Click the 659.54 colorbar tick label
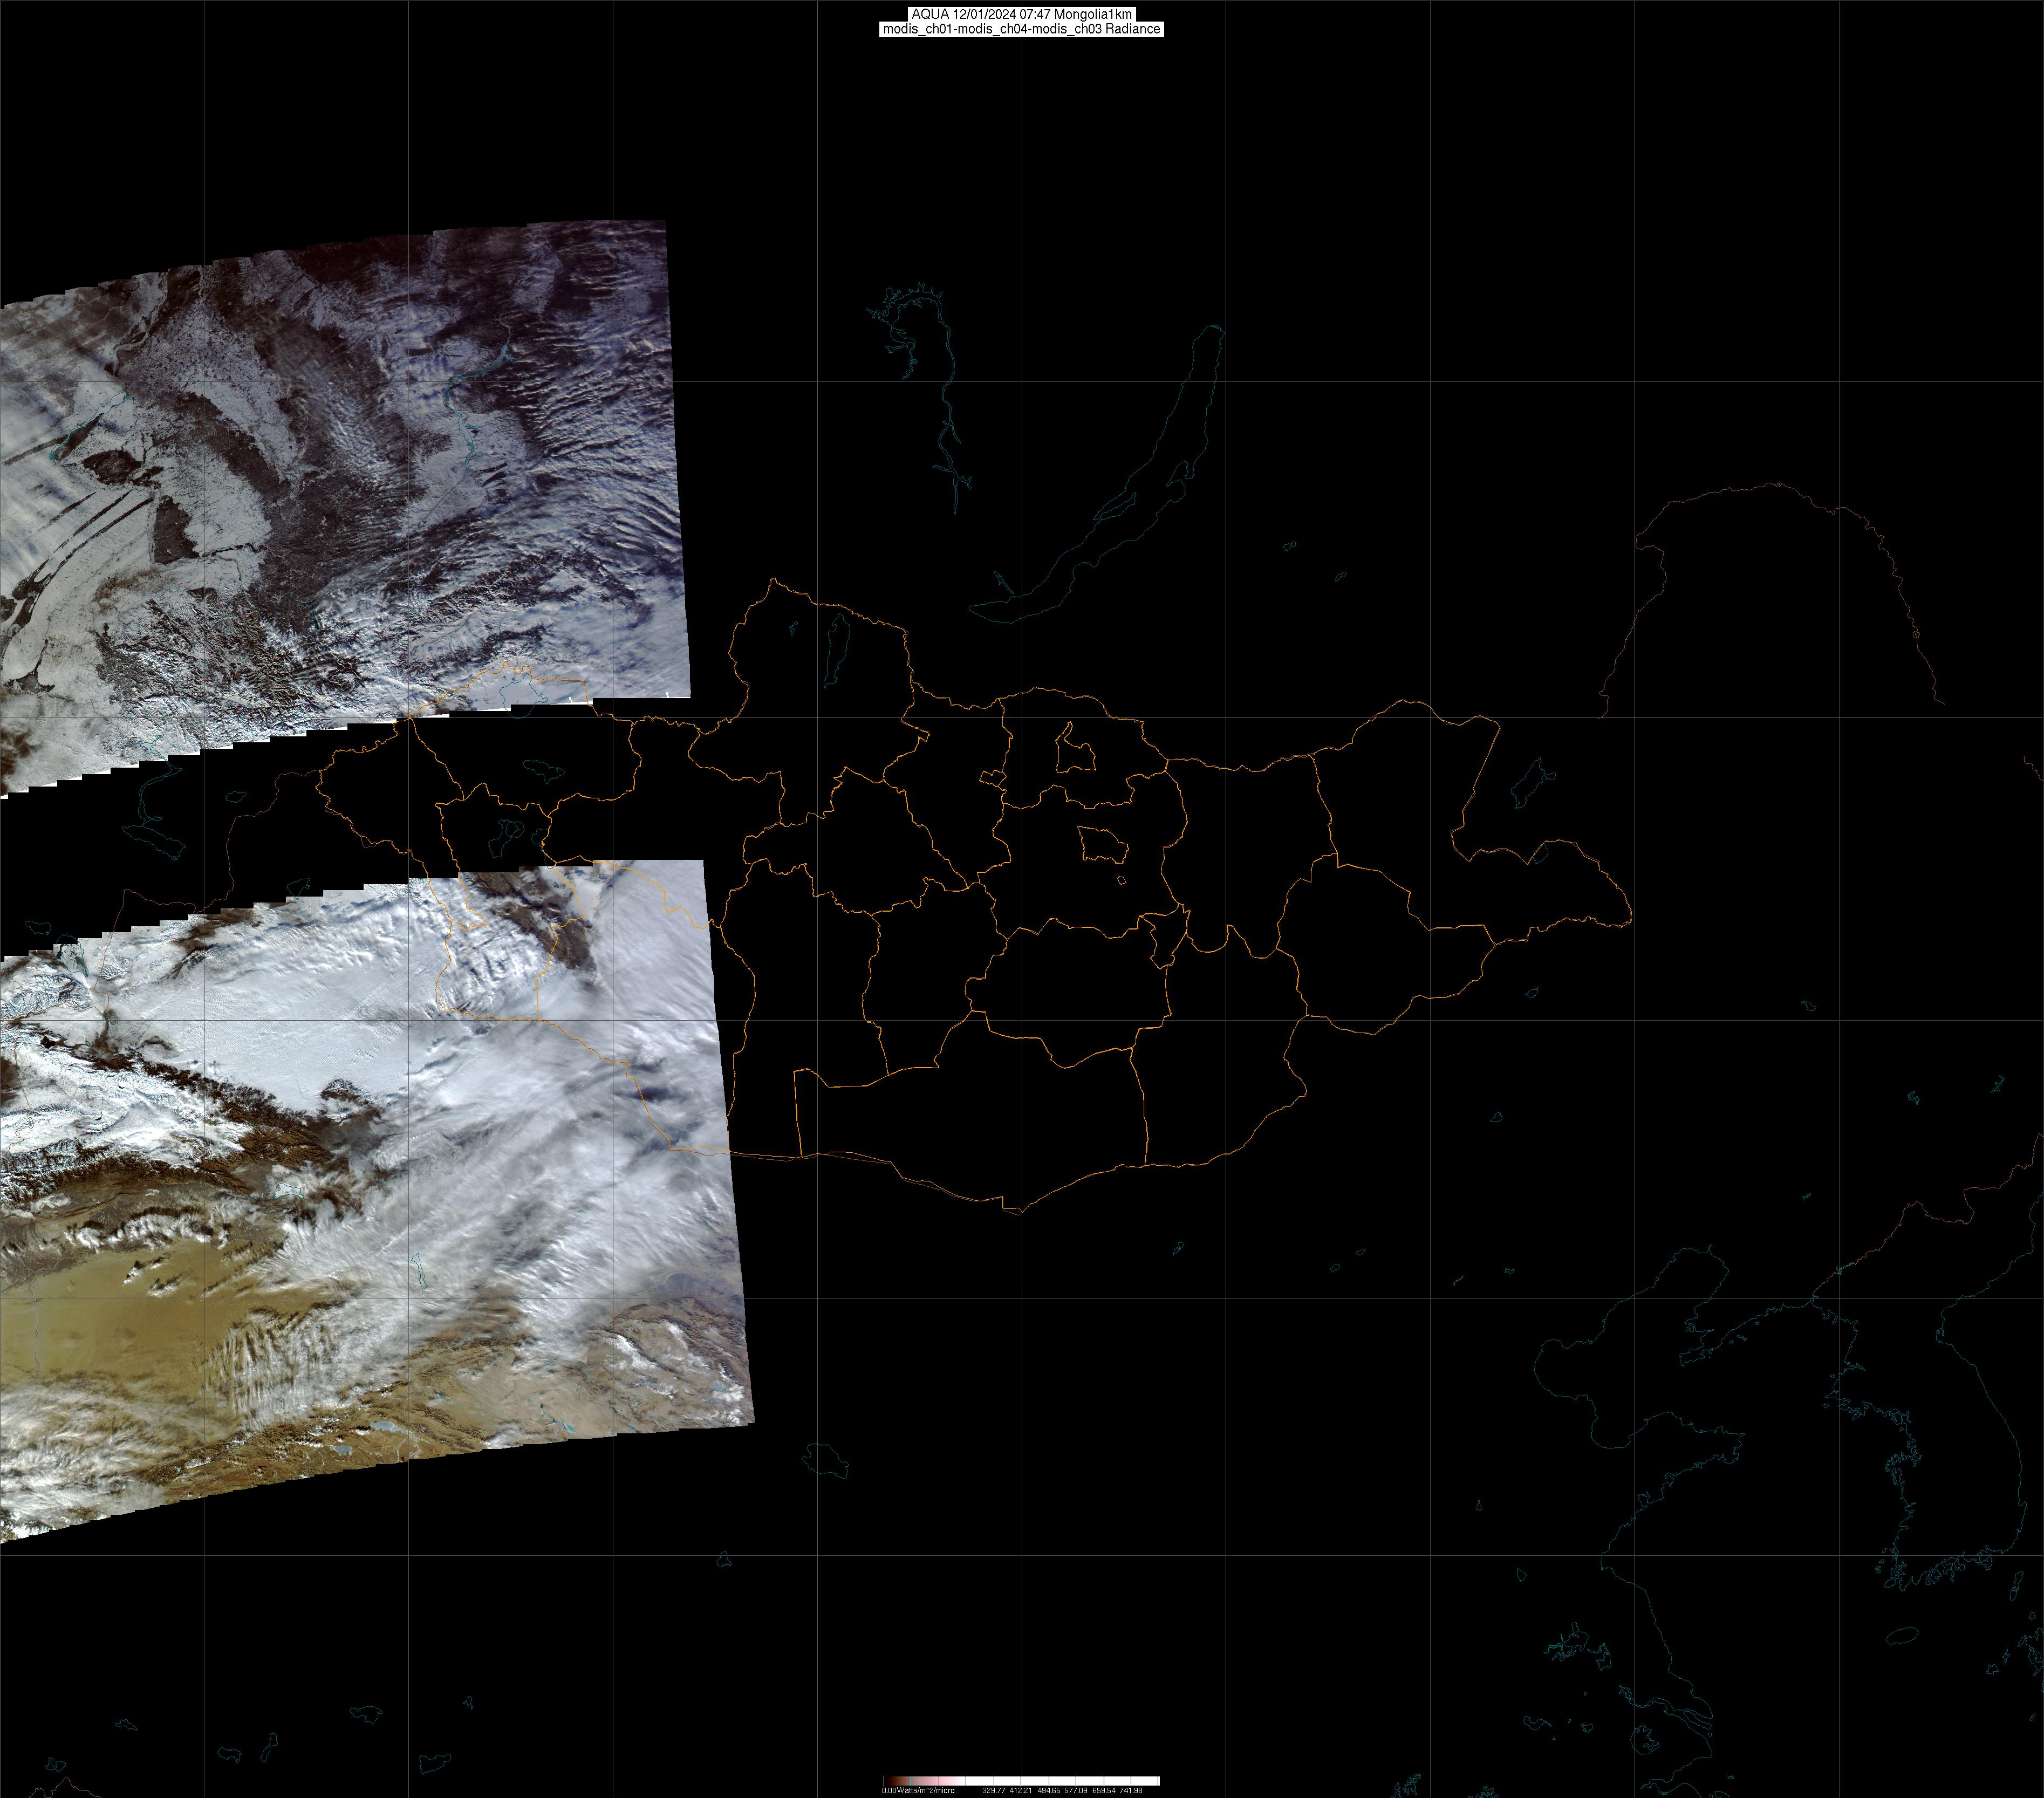2044x1798 pixels. pos(1104,1790)
